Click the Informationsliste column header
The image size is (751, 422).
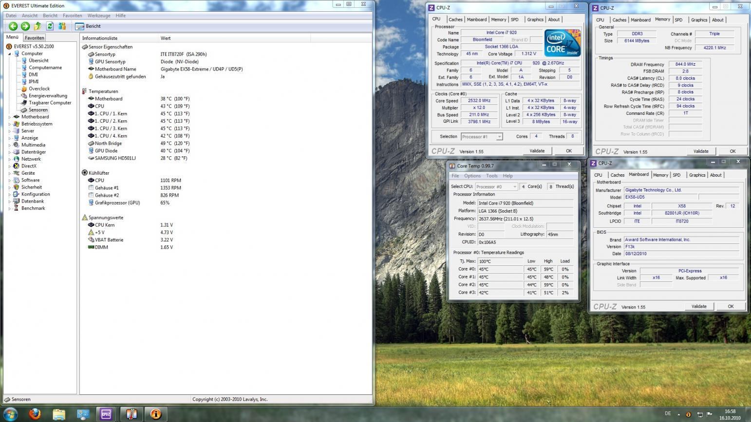tap(119, 38)
